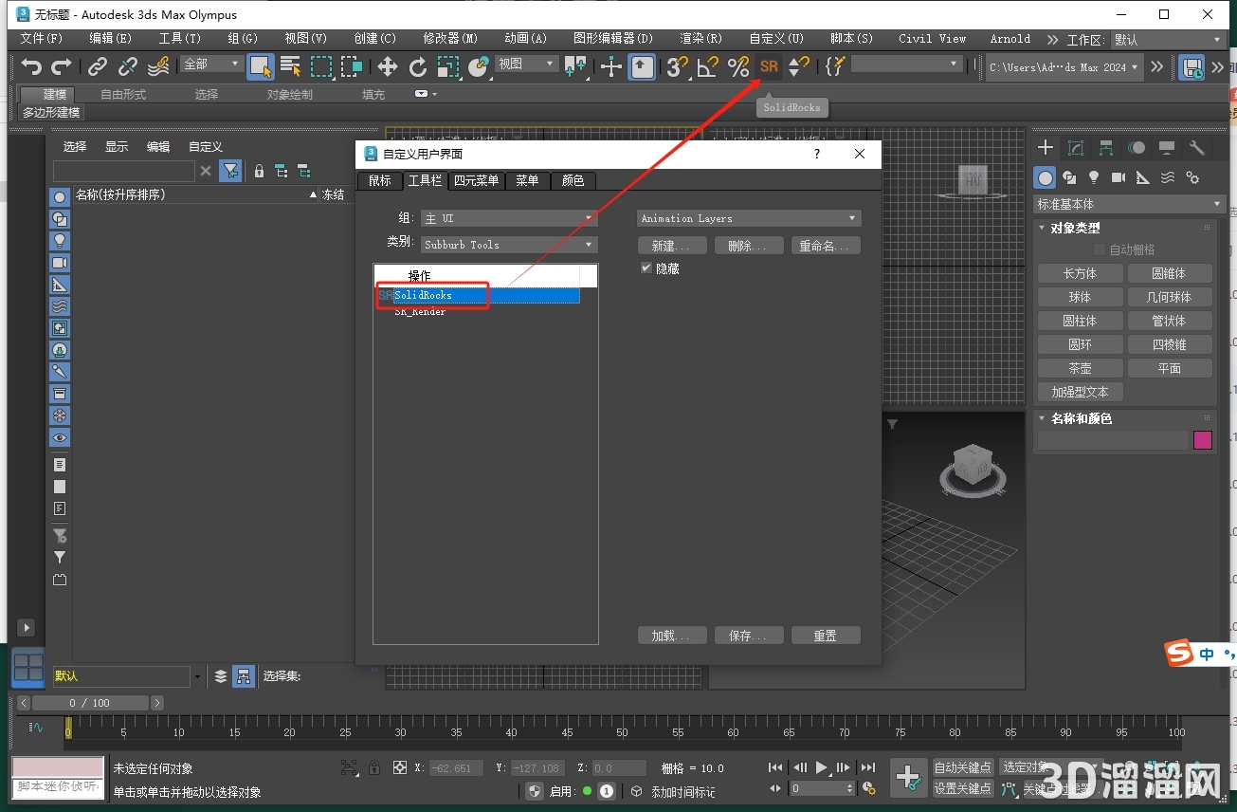Open the named selection sets dropdown
Viewport: 1237px width, 812px height.
coord(906,64)
